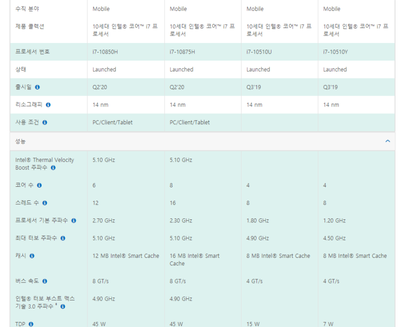Click TDP value 45 W of i7-10875H
Viewport: 400px width, 327px height.
176,324
